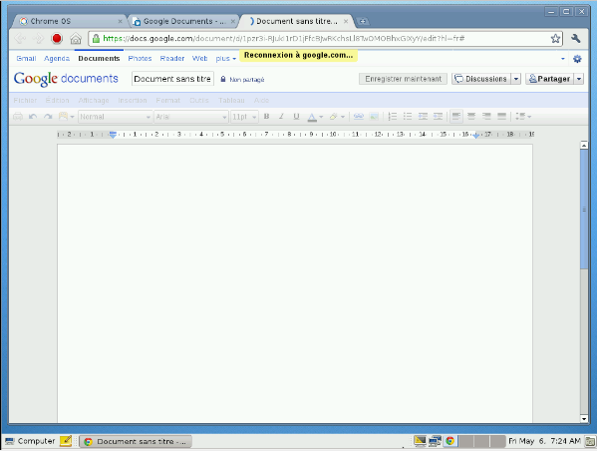597x451 pixels.
Task: Open the Gmail link
Action: click(26, 58)
